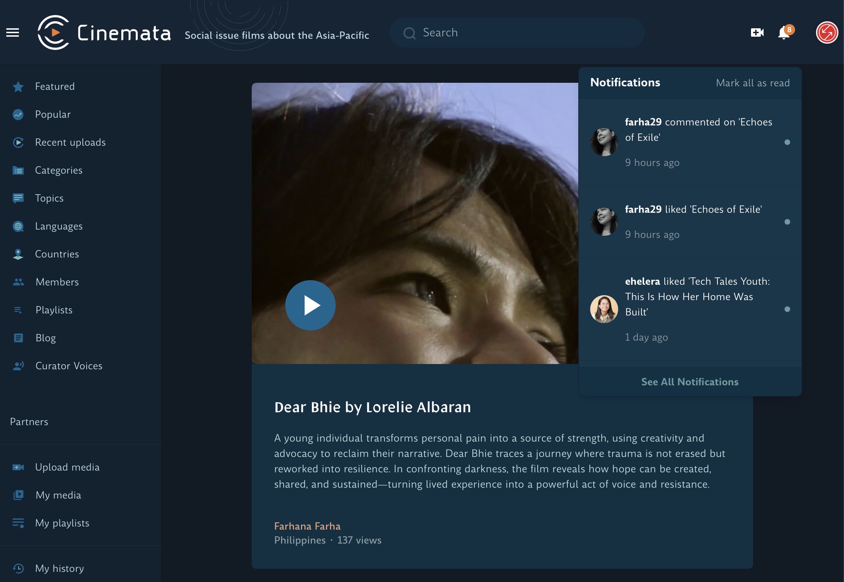Click the notification bell icon

pyautogui.click(x=784, y=33)
